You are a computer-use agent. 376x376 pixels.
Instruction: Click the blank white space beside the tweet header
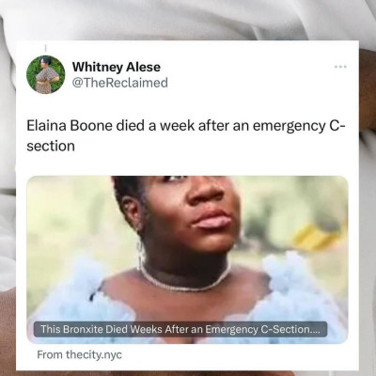tap(251, 75)
